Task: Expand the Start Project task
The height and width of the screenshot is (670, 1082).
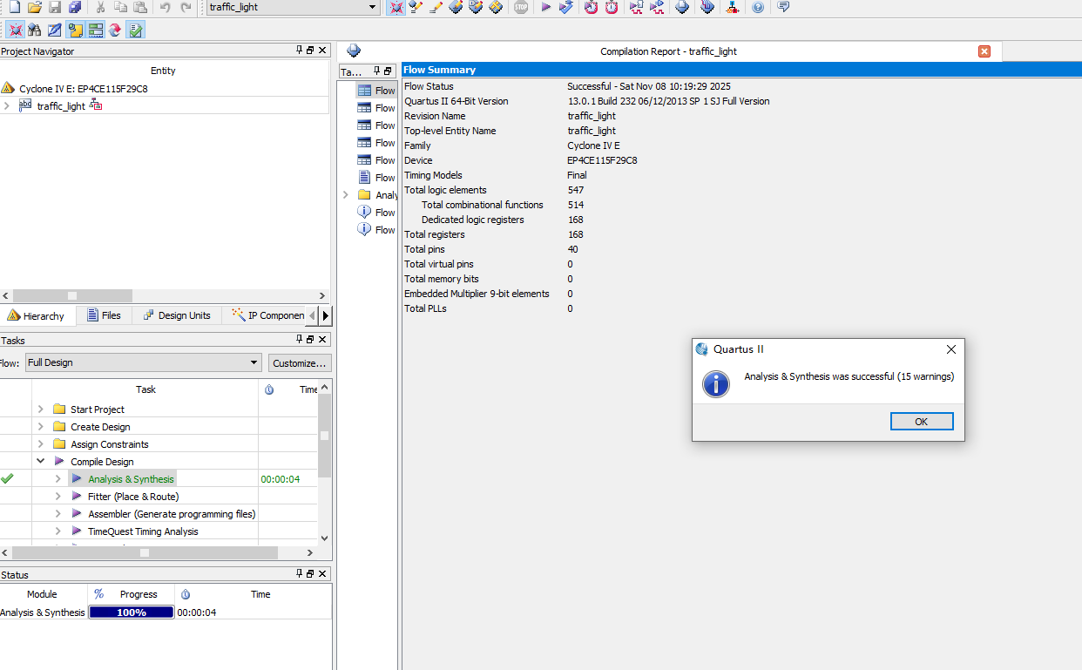Action: tap(40, 409)
